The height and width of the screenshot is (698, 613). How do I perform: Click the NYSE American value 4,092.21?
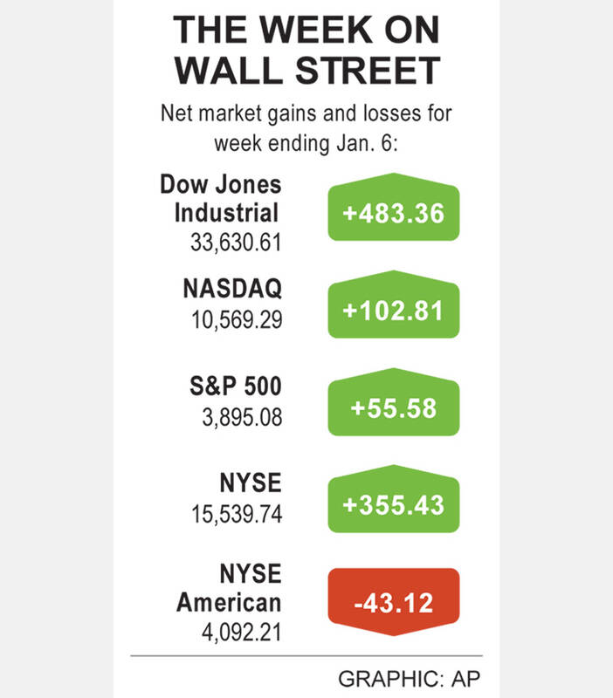coord(242,633)
